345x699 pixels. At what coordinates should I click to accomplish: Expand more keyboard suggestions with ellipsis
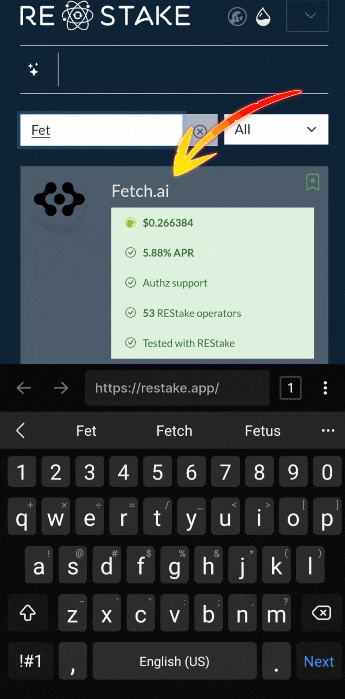click(x=328, y=430)
